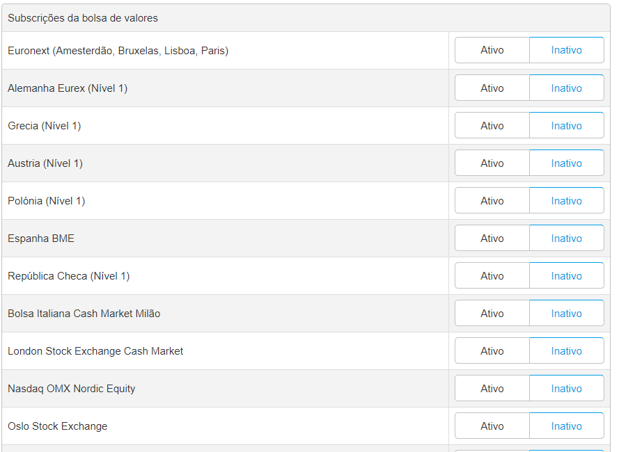Pick Inativo for República Checa
Viewport: 619px width, 452px height.
566,275
